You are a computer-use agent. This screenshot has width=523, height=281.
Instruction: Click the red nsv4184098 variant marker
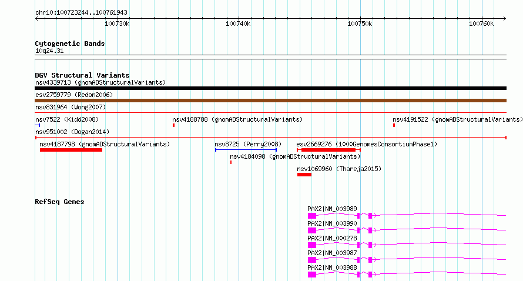click(231, 162)
